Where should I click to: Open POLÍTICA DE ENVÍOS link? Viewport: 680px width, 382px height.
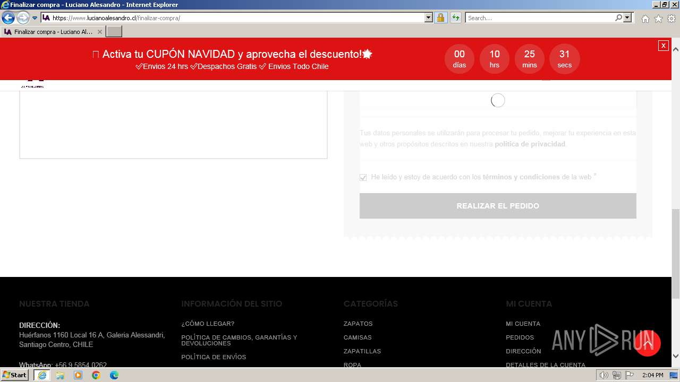(214, 357)
